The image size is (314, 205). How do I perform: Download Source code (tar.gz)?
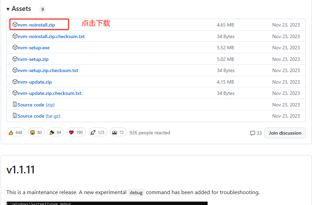point(39,116)
